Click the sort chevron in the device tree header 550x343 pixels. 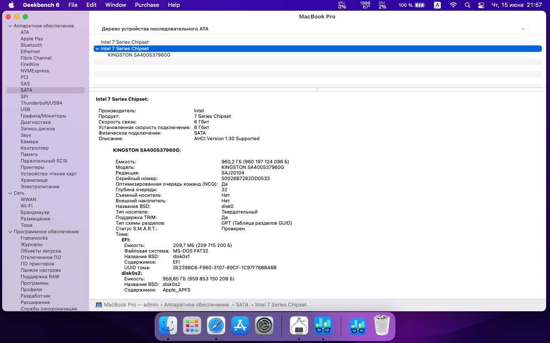pyautogui.click(x=523, y=29)
